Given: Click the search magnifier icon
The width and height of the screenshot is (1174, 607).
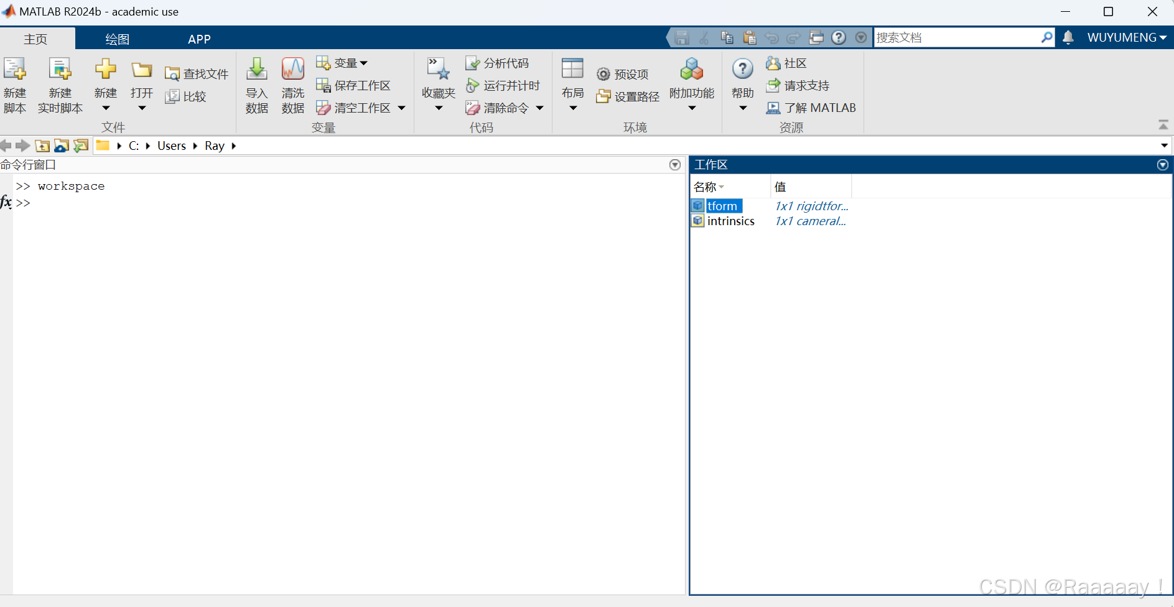Looking at the screenshot, I should pyautogui.click(x=1047, y=37).
